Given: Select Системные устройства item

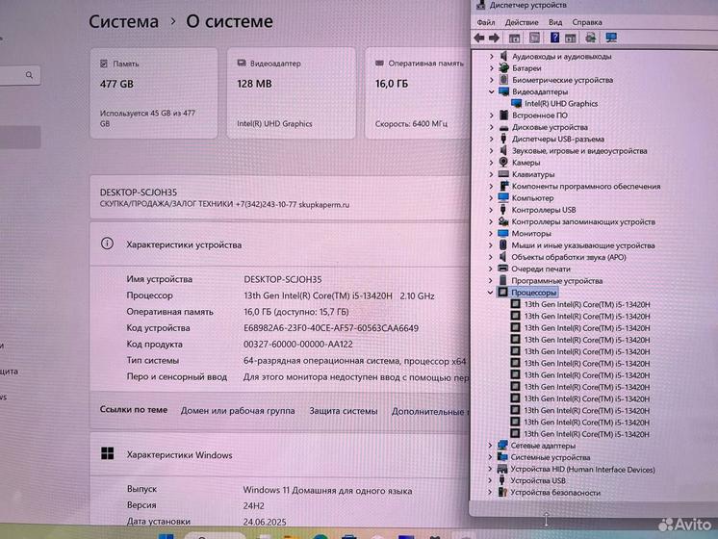Looking at the screenshot, I should (550, 457).
